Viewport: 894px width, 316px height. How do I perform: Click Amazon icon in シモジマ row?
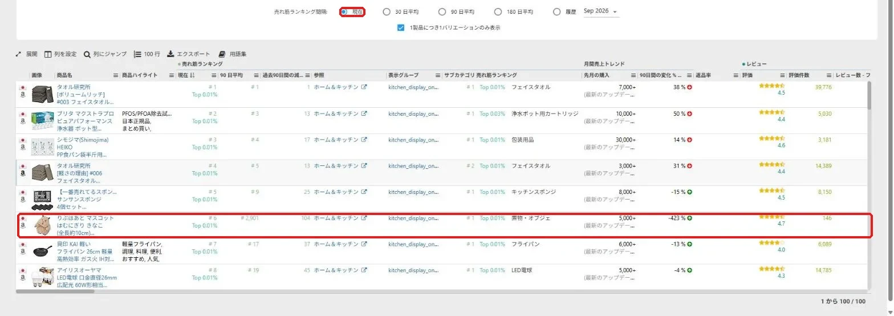(23, 147)
